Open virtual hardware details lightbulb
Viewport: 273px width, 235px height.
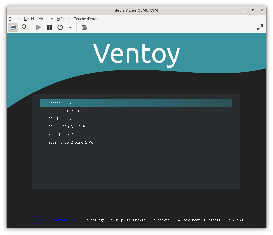coord(24,27)
